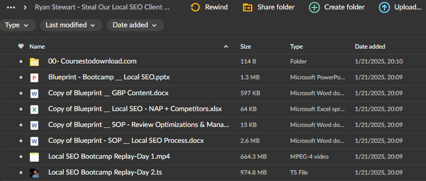Select Copy of Blueprint __ GBP Content.docx

108,93
